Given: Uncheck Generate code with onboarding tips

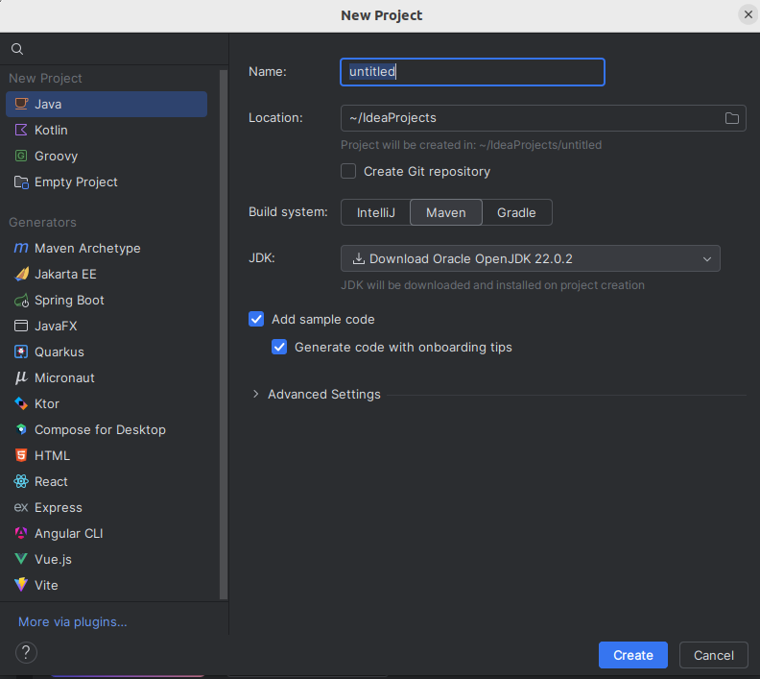Looking at the screenshot, I should (x=279, y=348).
